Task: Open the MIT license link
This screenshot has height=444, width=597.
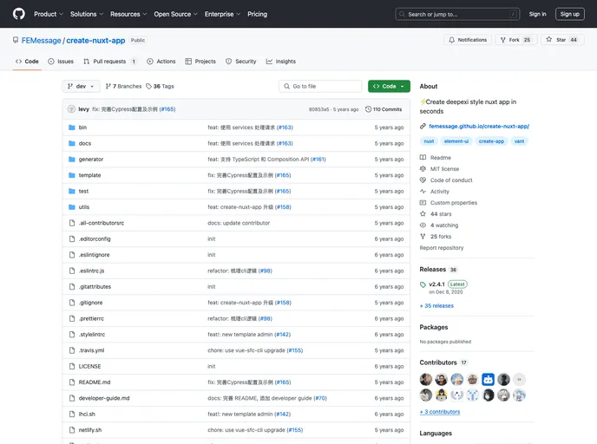Action: (x=439, y=169)
